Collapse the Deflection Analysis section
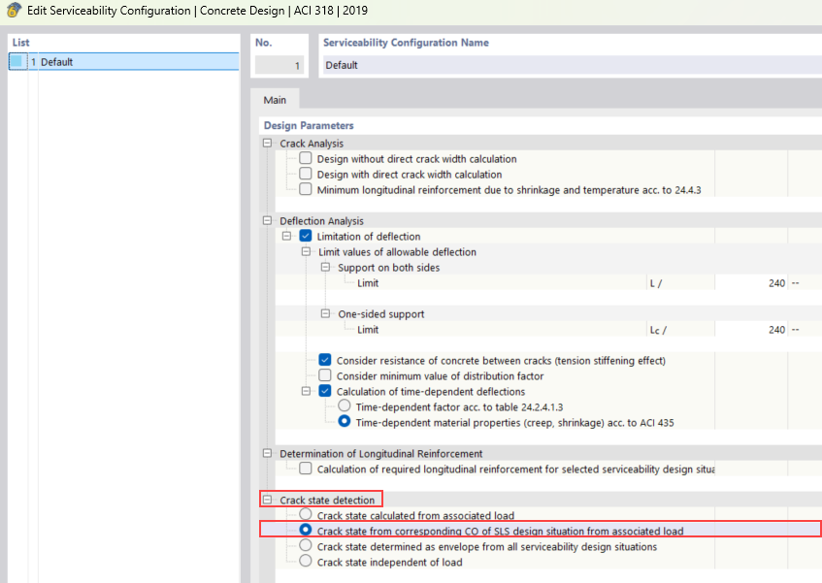This screenshot has width=822, height=583. pos(265,220)
